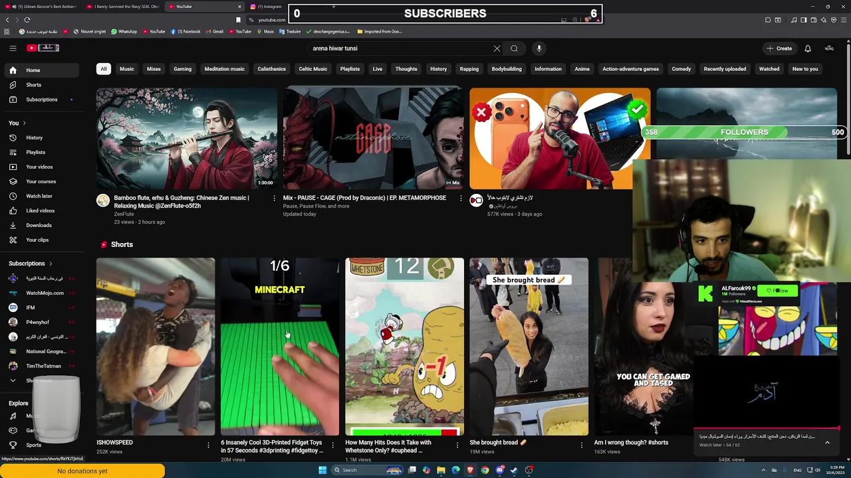Open options menu for Bamboo flute video
This screenshot has height=478, width=851.
click(x=274, y=198)
